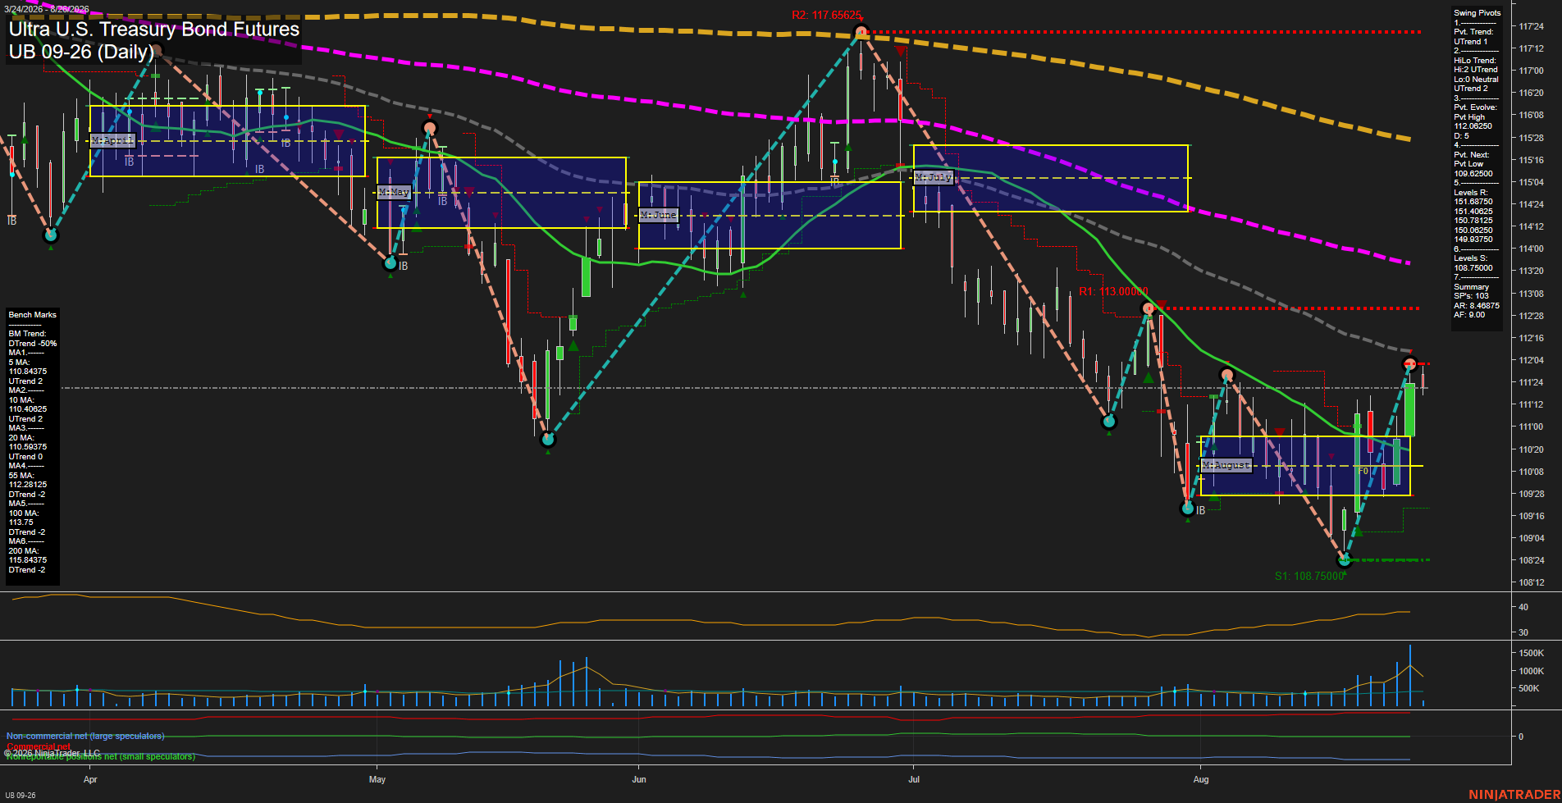The image size is (1562, 803).
Task: Click the 'Non-commercial net (large speculators)' legend
Action: (85, 737)
